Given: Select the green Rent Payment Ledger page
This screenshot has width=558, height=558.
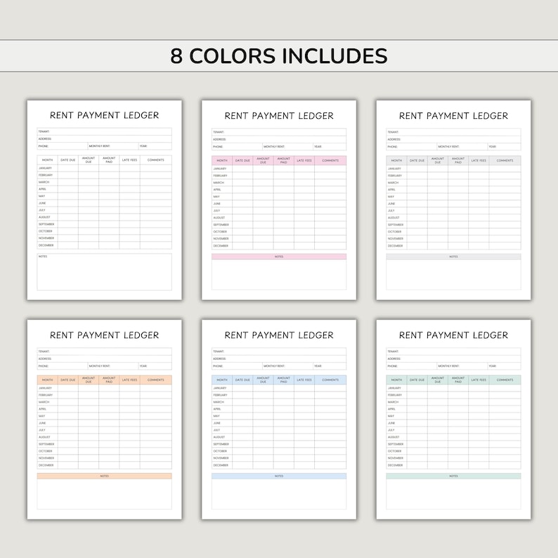Looking at the screenshot, I should [x=453, y=420].
